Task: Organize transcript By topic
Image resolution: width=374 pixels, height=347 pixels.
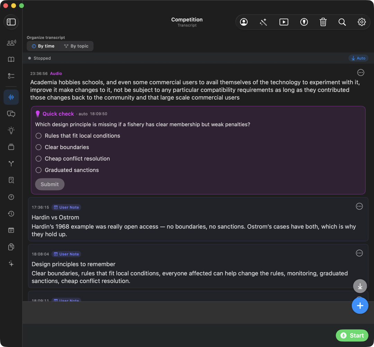Action: click(x=76, y=46)
